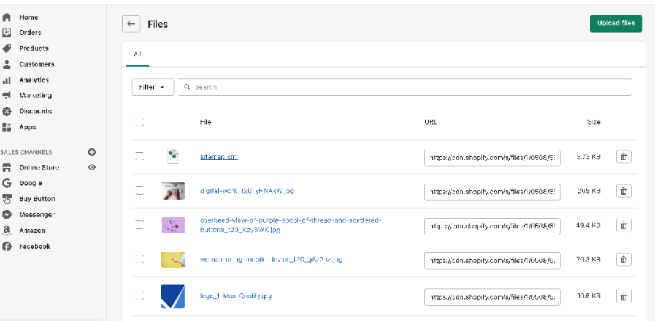This screenshot has width=655, height=321.
Task: Click trash icon for digital-work file
Action: click(x=624, y=191)
